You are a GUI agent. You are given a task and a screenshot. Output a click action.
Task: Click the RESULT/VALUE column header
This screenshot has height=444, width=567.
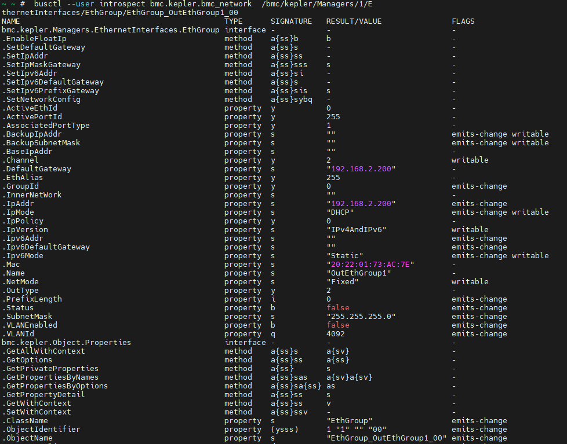(x=354, y=21)
